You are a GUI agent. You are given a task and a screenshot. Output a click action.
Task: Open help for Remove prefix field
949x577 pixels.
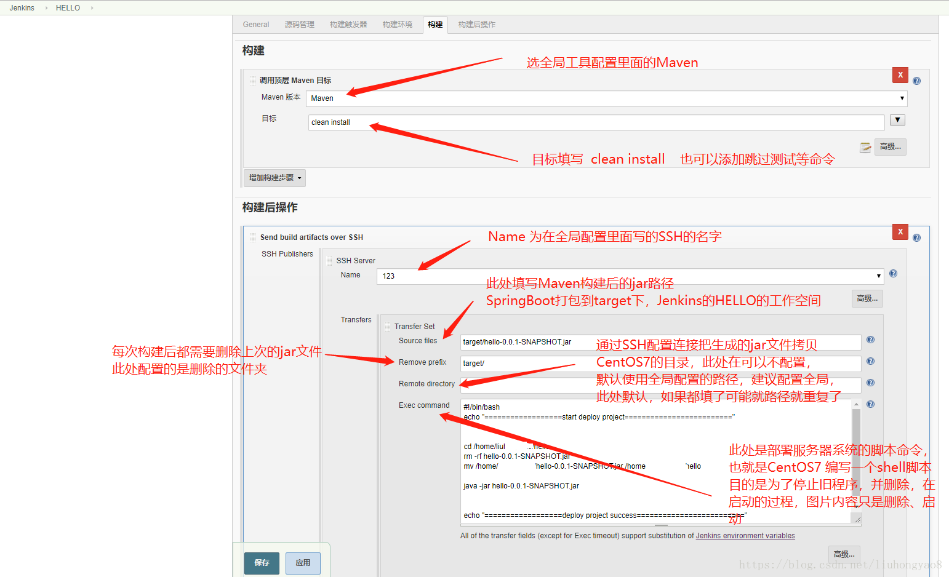pos(870,361)
